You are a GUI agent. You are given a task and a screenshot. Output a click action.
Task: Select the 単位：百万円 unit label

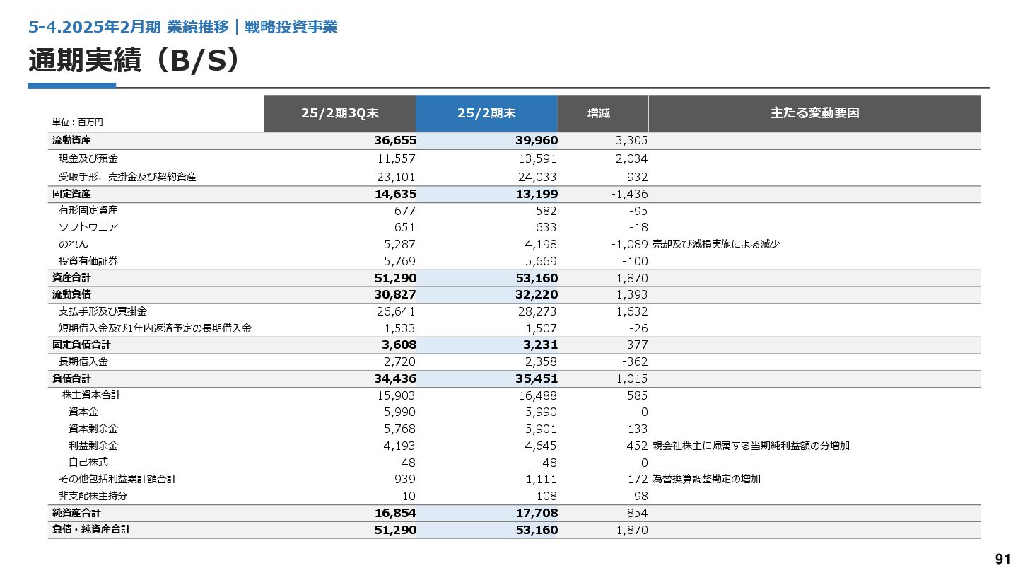(x=78, y=122)
